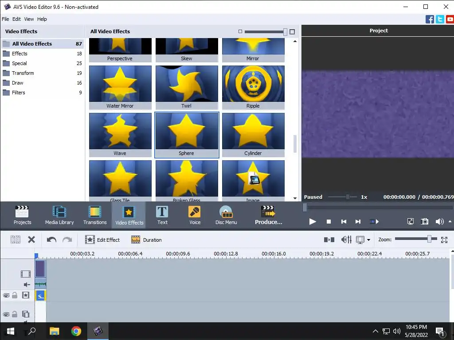The width and height of the screenshot is (454, 340).
Task: Fit timeline zoom to window
Action: tap(444, 240)
